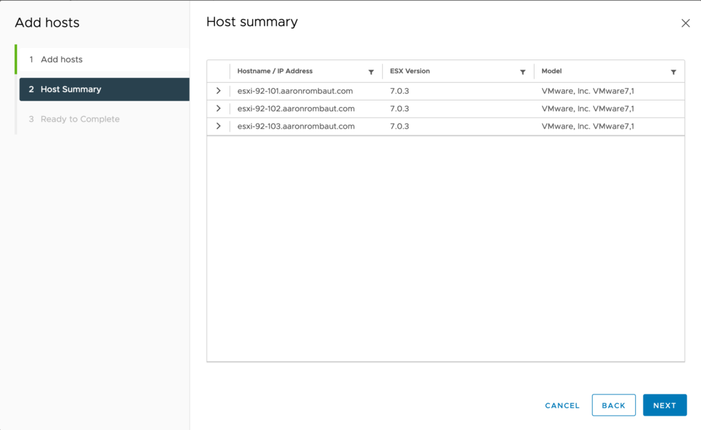Expand the esxi-92-102 host row
The height and width of the screenshot is (430, 701).
click(218, 109)
